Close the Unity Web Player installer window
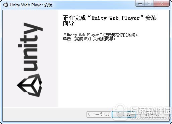The height and width of the screenshot is (124, 172). coord(162,4)
